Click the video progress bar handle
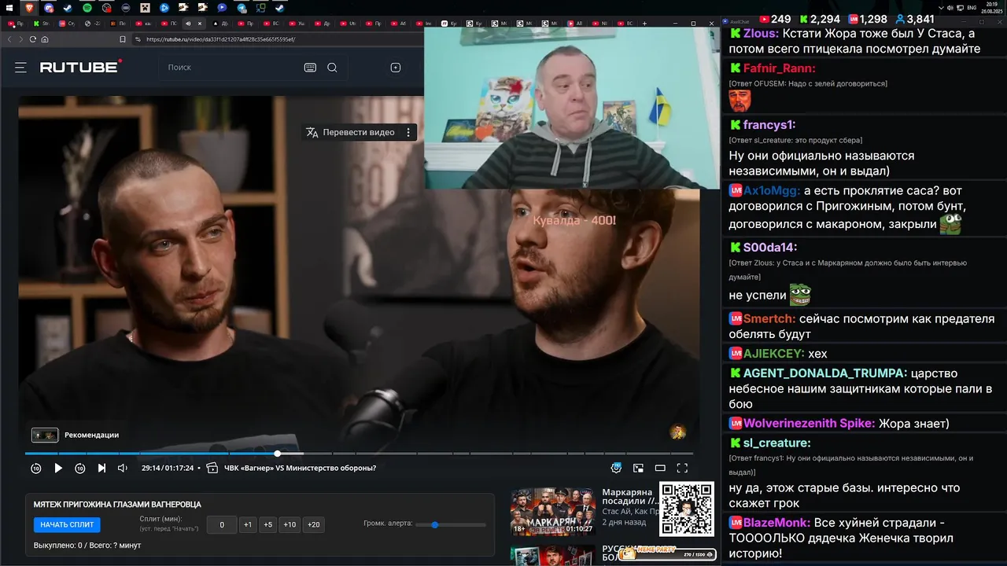 (x=278, y=454)
